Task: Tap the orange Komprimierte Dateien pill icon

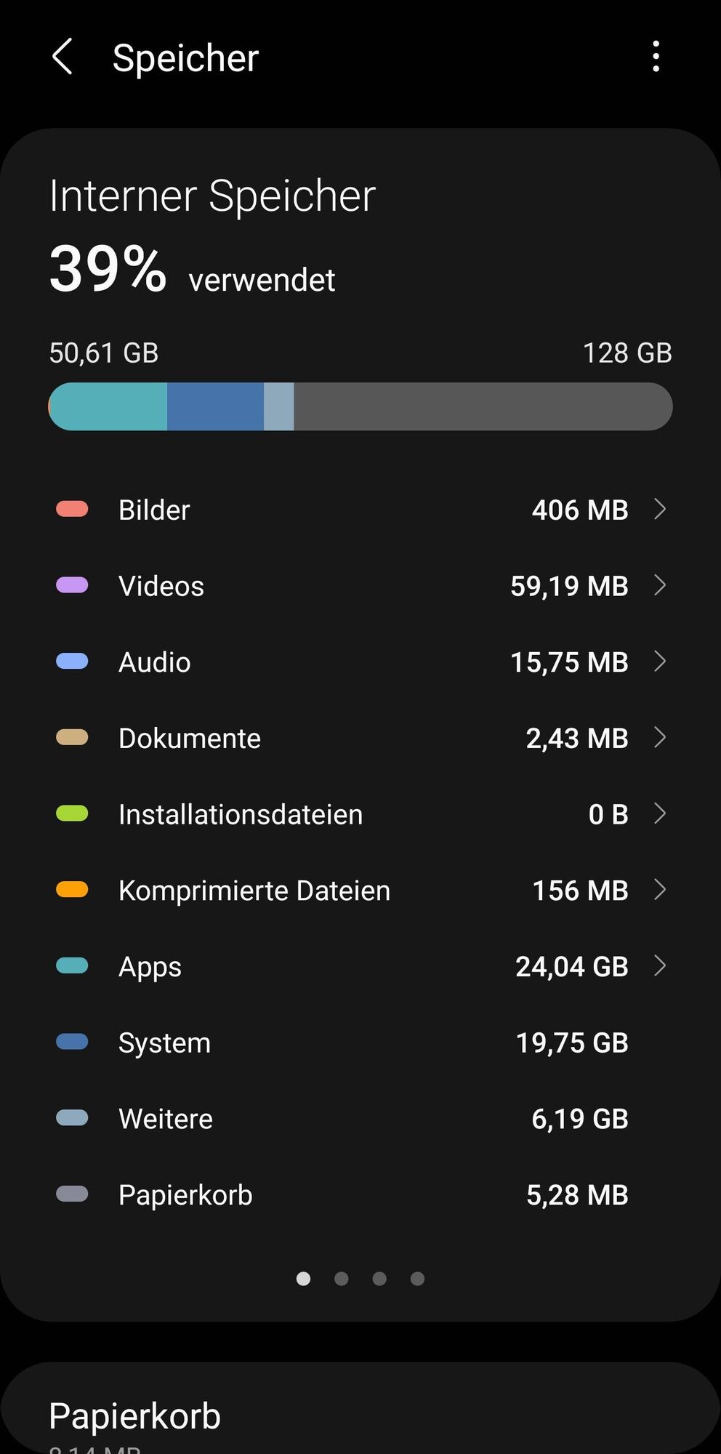Action: [x=72, y=889]
